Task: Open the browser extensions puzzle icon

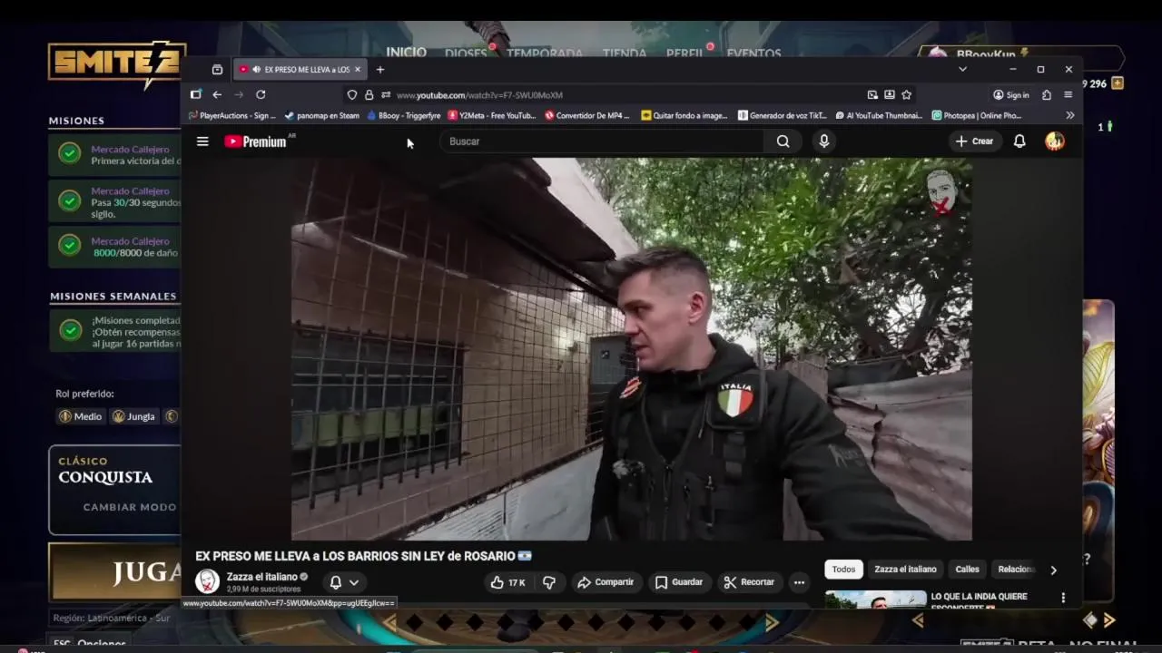Action: click(x=1047, y=94)
